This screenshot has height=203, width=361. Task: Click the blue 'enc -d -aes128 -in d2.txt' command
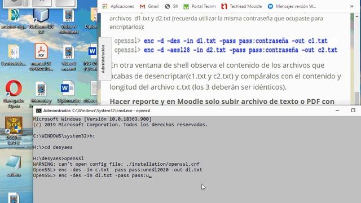coord(240,50)
